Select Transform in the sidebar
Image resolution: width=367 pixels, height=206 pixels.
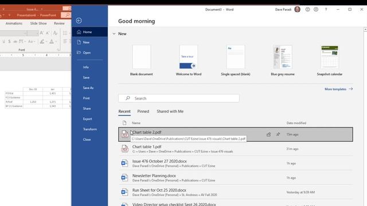[89, 129]
